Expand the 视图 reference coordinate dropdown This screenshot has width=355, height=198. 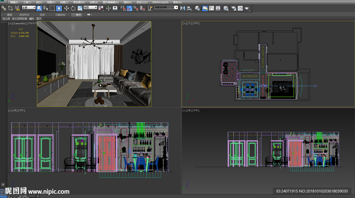pos(90,7)
